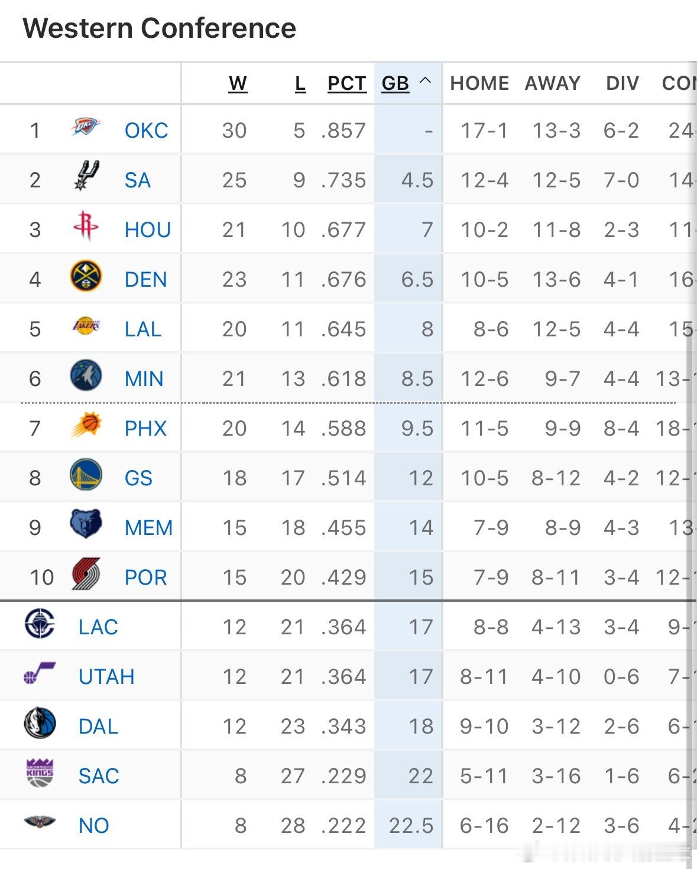
Task: Click the Lakers team logo
Action: (x=86, y=326)
